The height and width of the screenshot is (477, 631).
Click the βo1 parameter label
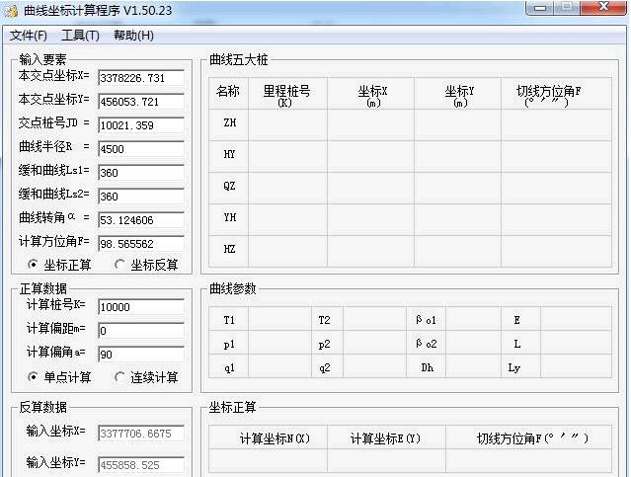click(x=427, y=320)
